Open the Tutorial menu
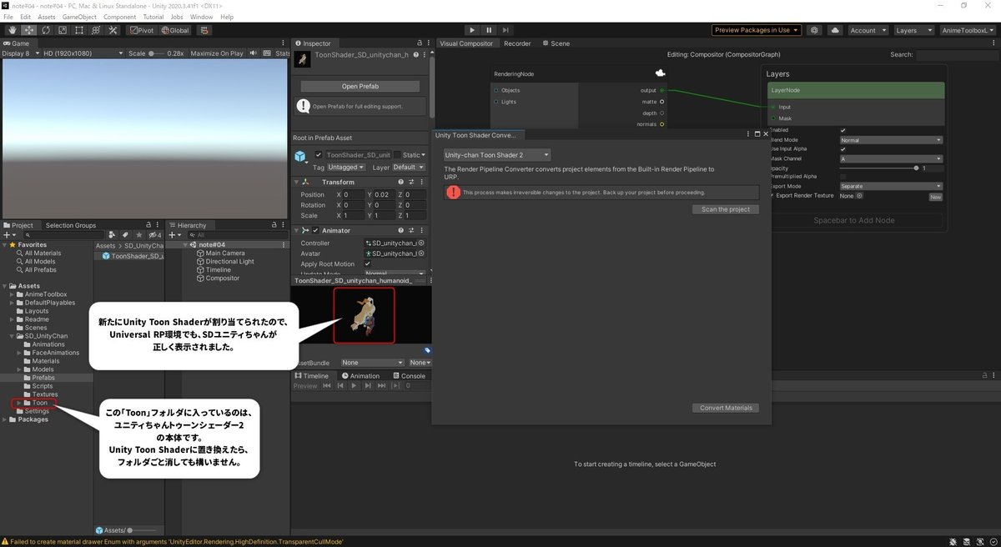Viewport: 1001px width, 547px height. [153, 17]
